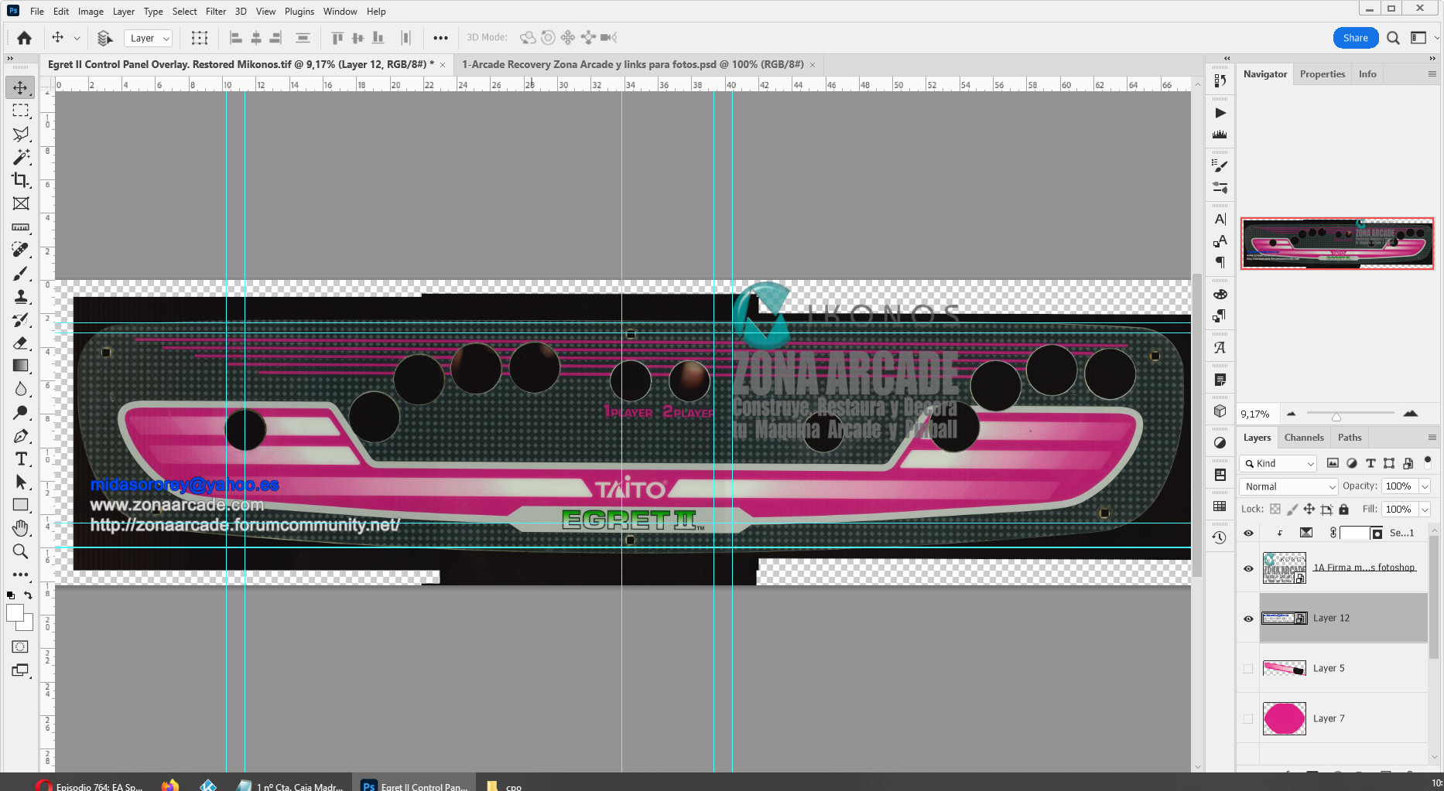
Task: Select the Crop tool
Action: pos(20,180)
